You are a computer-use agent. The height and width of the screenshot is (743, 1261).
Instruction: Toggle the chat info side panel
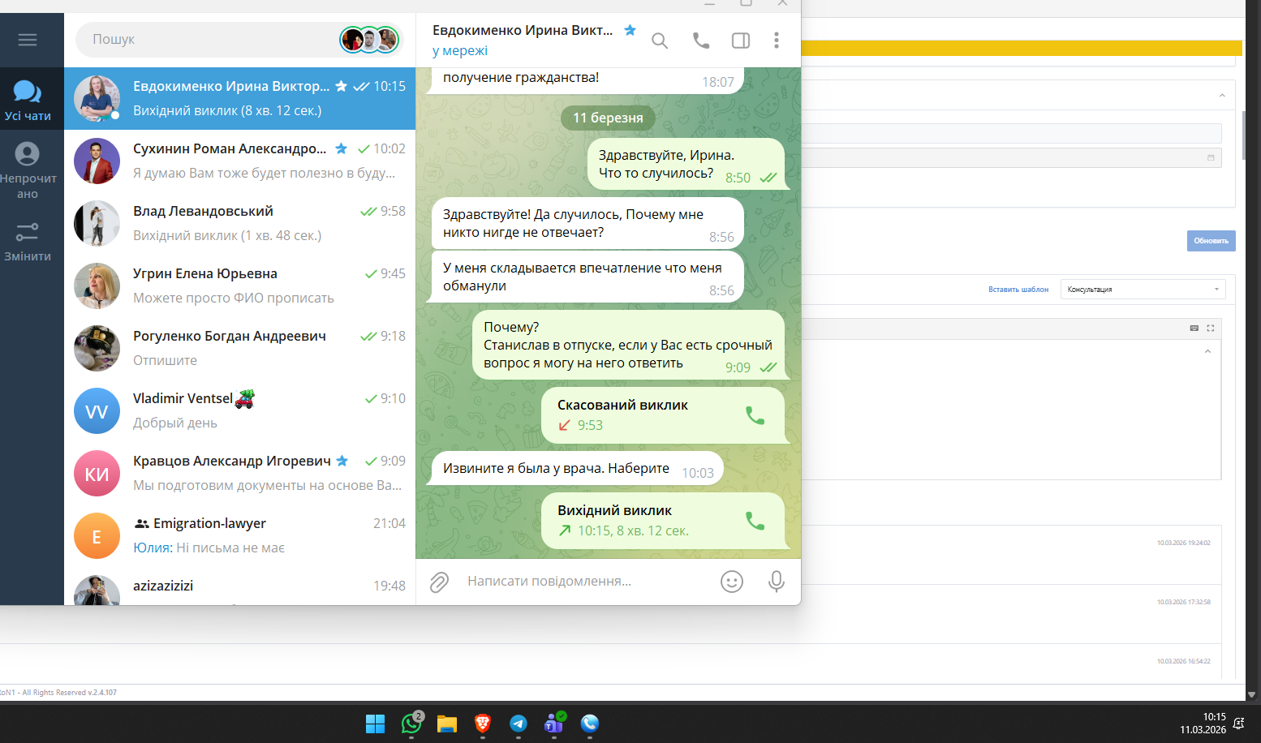(x=741, y=41)
